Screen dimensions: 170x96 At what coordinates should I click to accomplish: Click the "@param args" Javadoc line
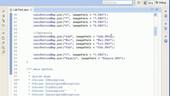pyautogui.click(x=41, y=77)
